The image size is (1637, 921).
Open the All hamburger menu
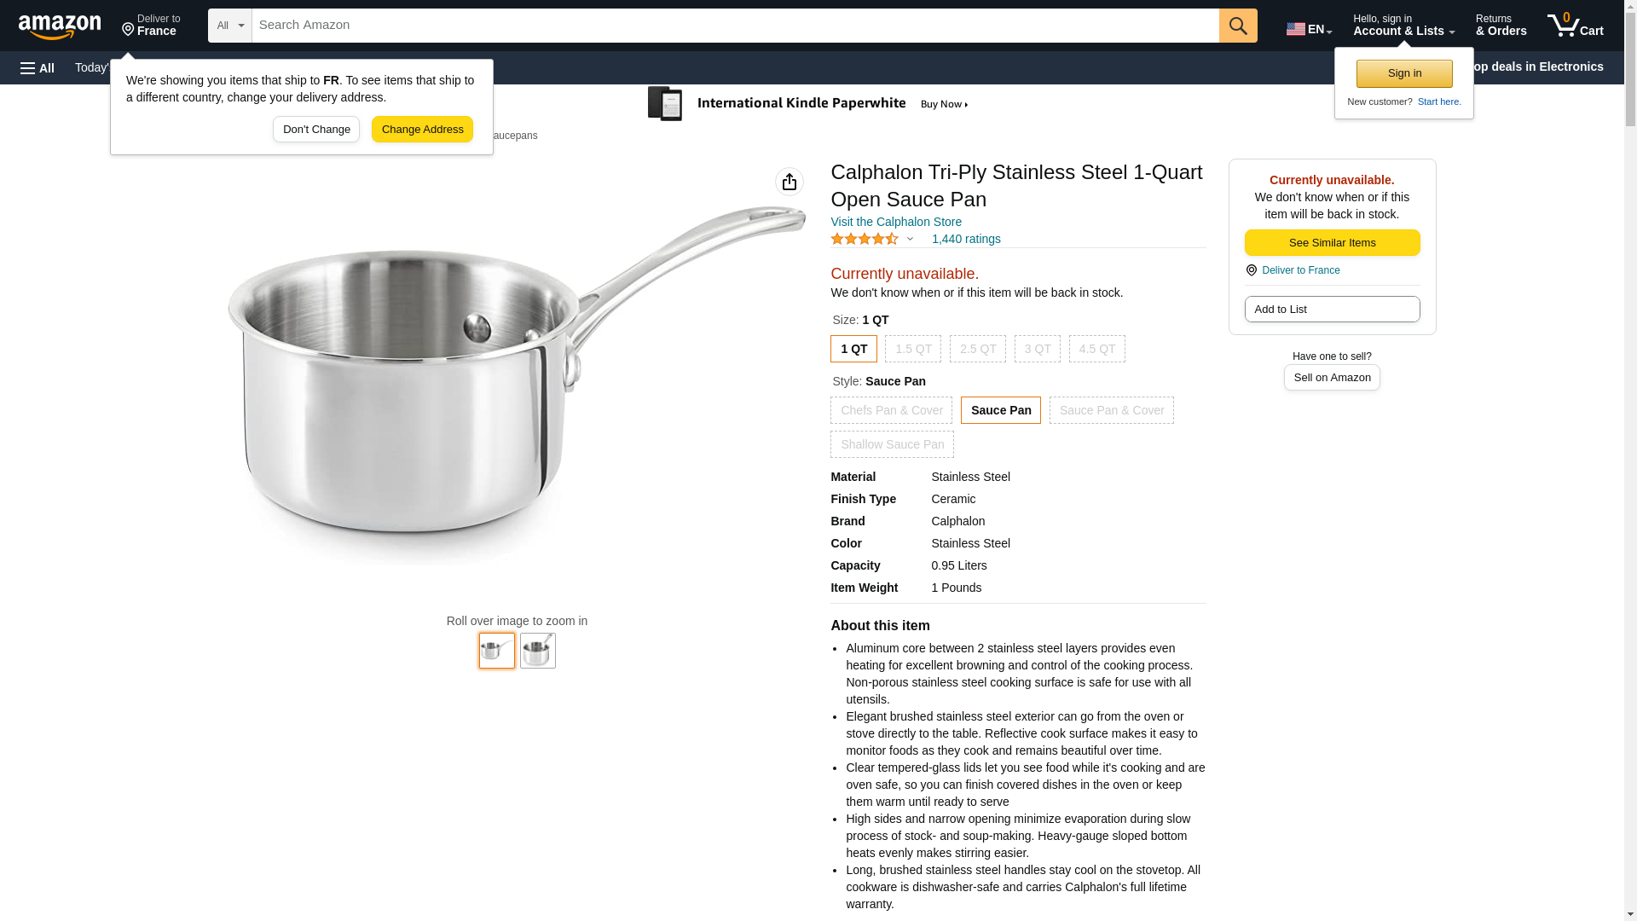(x=38, y=67)
